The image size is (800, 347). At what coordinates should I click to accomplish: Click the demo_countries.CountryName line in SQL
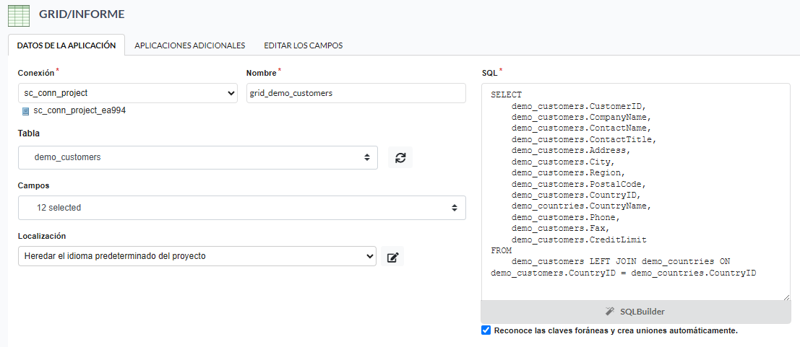582,206
